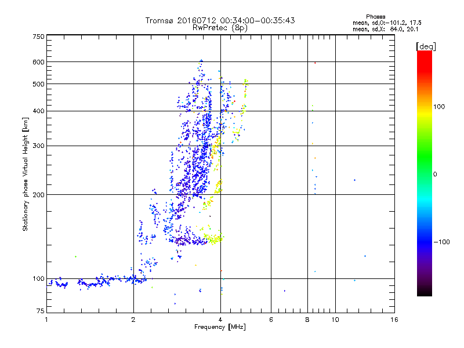Click the y-axis '750' tick label
This screenshot has height=348, width=464.
pos(38,37)
